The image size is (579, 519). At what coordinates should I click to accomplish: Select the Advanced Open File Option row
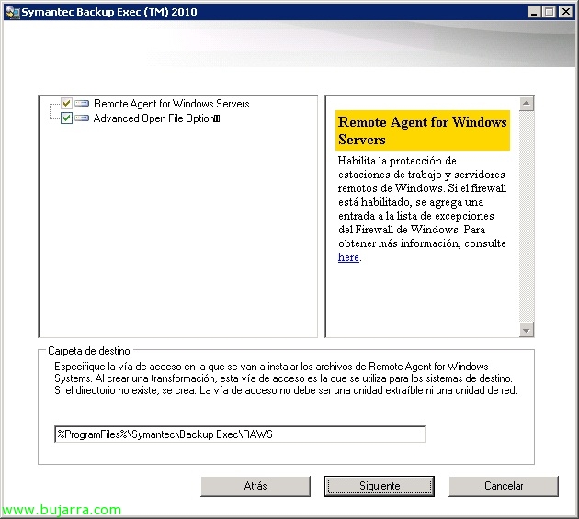click(x=156, y=118)
